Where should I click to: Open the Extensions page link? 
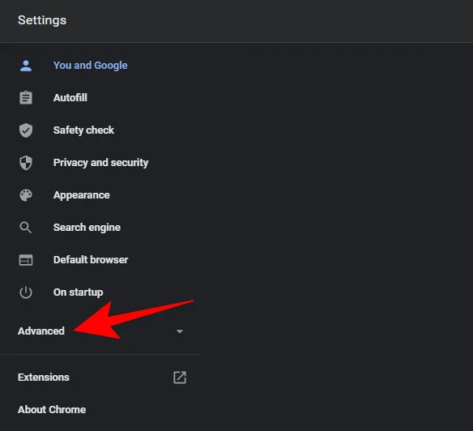44,378
